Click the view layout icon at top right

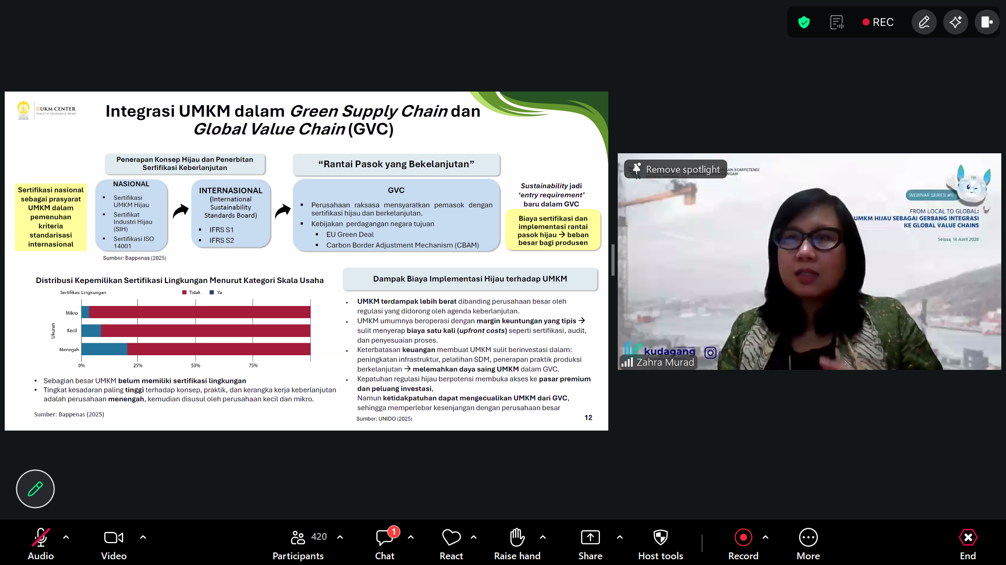coord(987,22)
